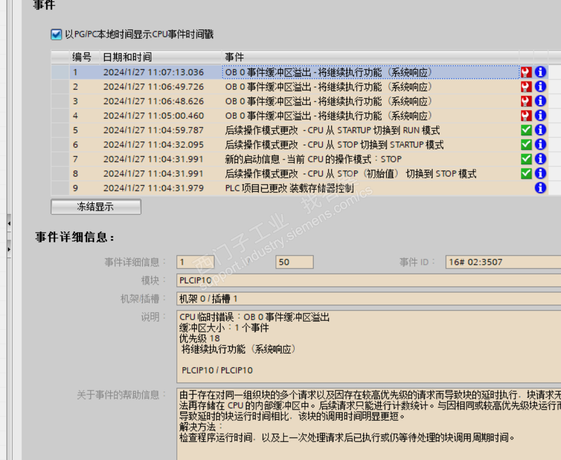Click the 日期和时间 column header
This screenshot has height=460, width=561.
pyautogui.click(x=161, y=57)
